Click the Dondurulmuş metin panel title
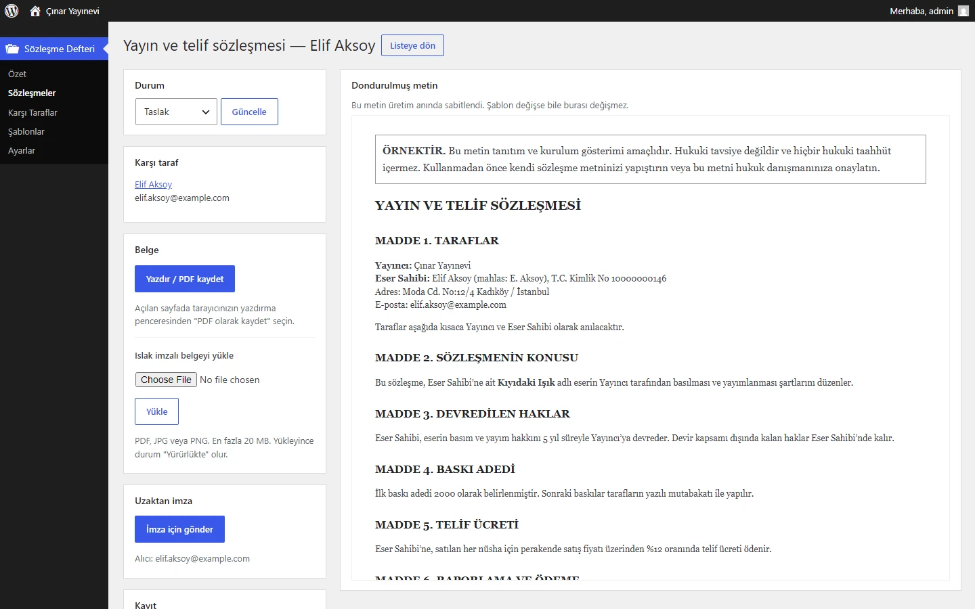 pos(395,85)
